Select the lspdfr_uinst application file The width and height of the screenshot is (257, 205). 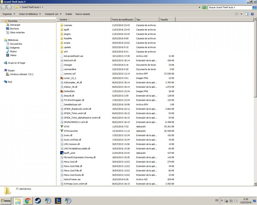pos(69,153)
